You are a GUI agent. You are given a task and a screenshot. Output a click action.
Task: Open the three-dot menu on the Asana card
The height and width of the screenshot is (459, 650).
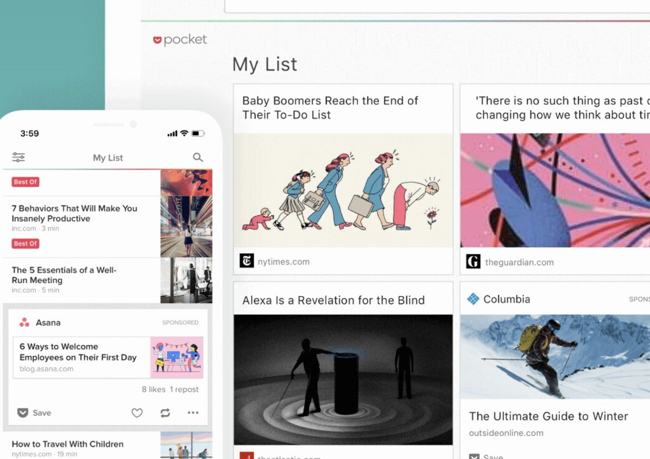pos(193,413)
